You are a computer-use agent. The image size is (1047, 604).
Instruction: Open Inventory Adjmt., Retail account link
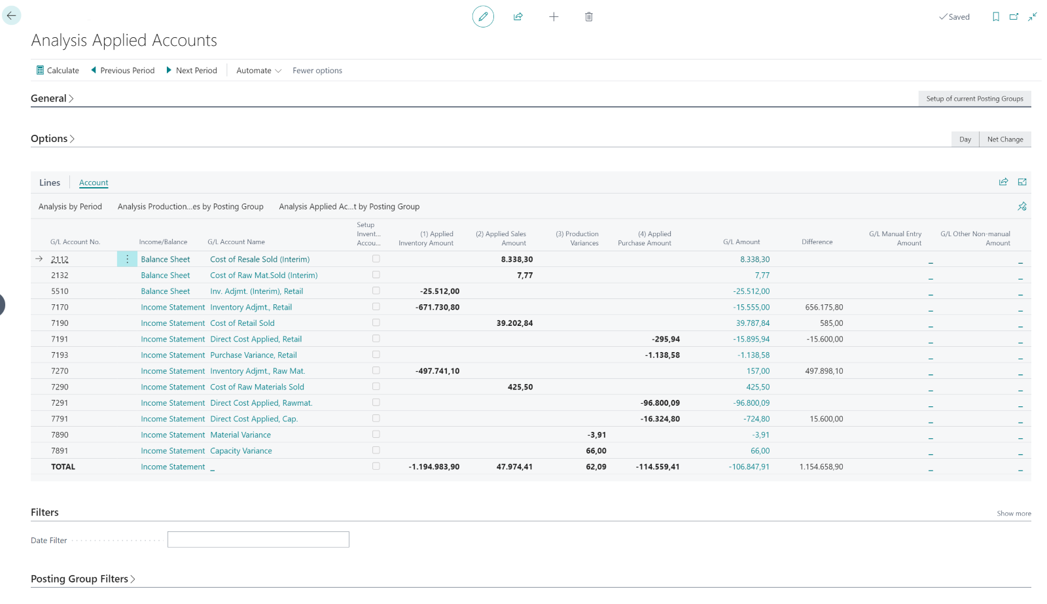click(x=251, y=307)
